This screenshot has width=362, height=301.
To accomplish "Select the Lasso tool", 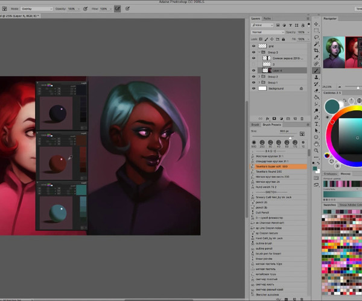I will coord(317,37).
